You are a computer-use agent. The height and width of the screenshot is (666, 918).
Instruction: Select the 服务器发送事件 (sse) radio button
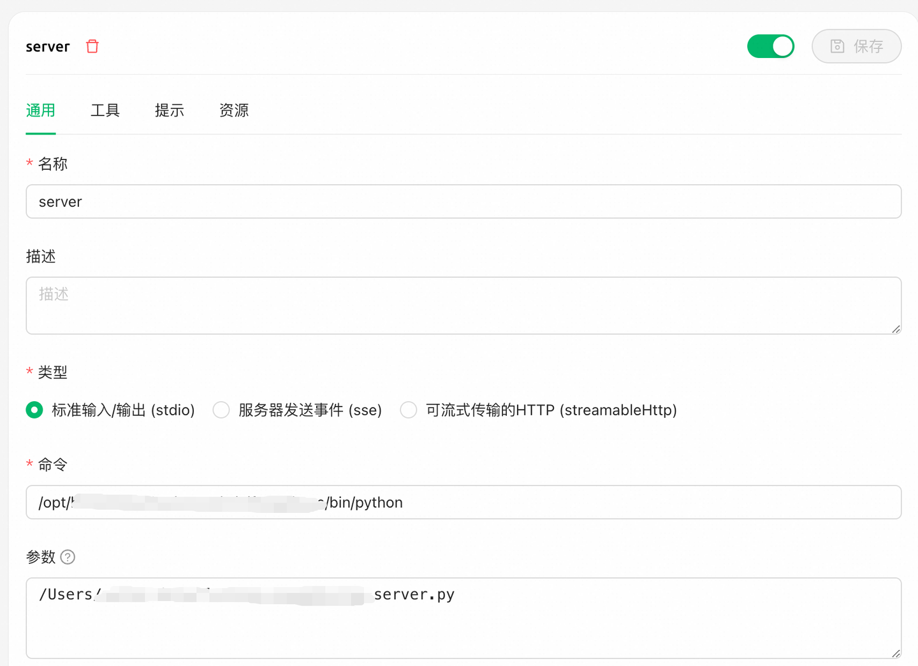(x=221, y=410)
